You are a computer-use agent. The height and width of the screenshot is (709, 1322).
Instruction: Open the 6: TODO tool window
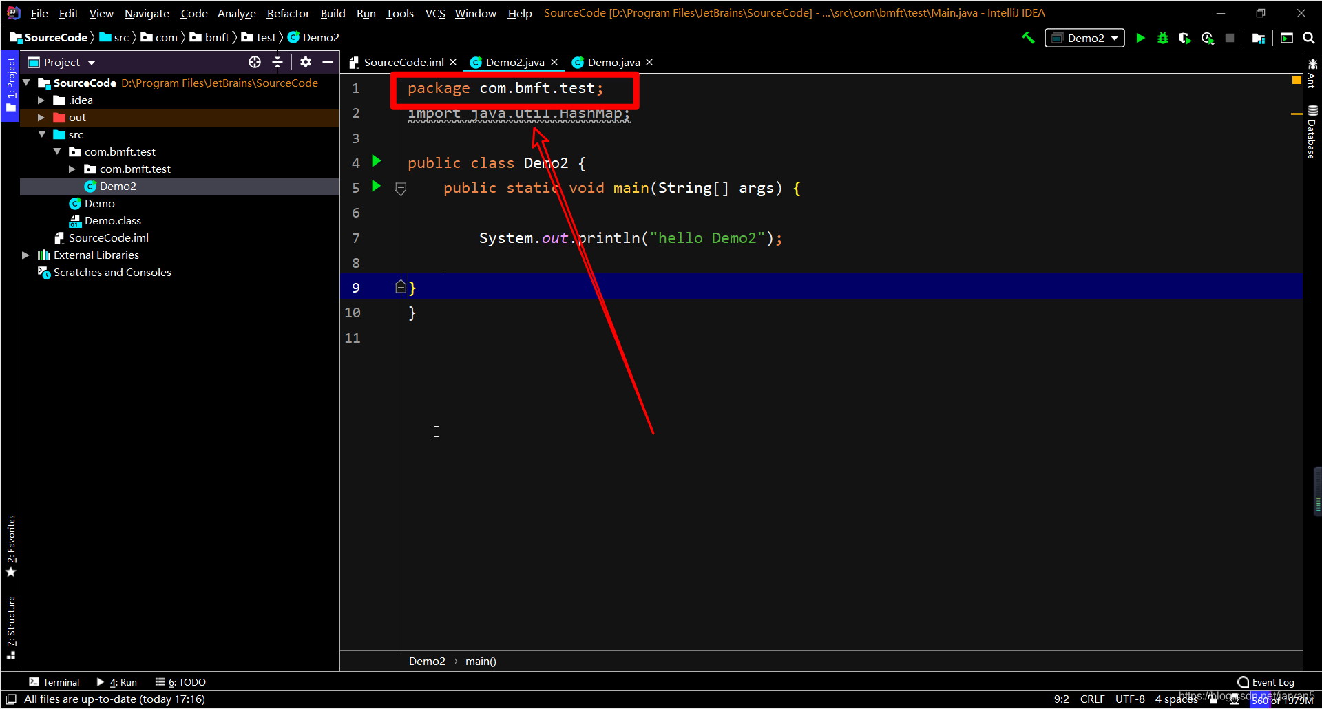point(180,682)
